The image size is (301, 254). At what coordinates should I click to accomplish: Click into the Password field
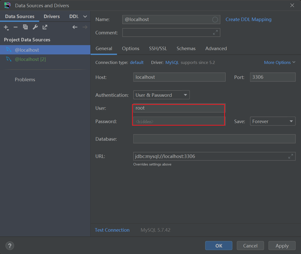(179, 121)
